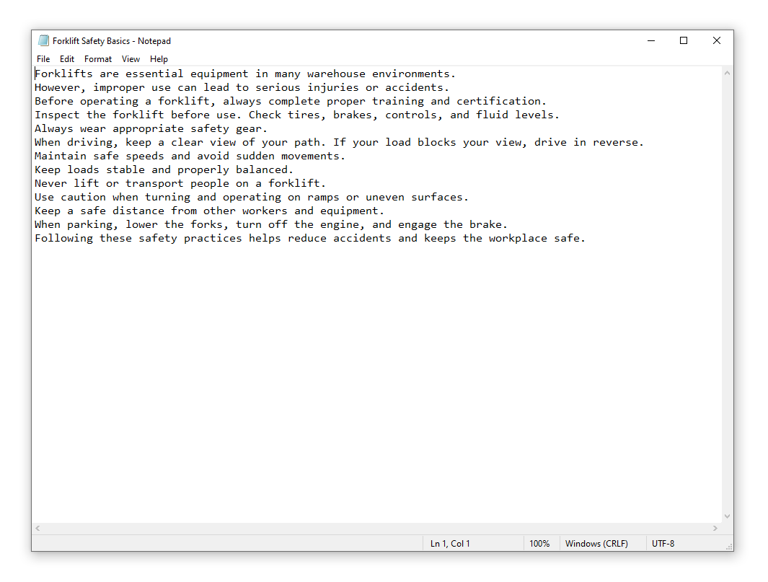Click the word 'distance' in the text
Screen dimensions: 768x582
(138, 211)
